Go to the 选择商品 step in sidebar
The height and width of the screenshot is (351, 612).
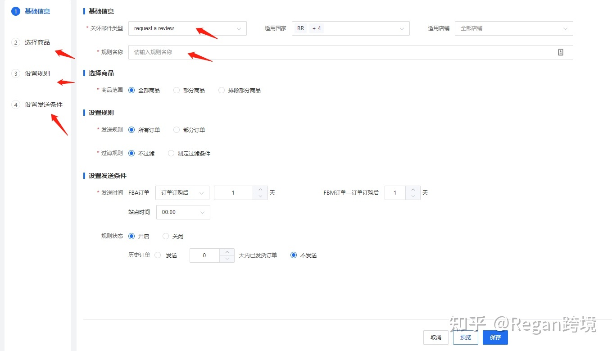[37, 42]
